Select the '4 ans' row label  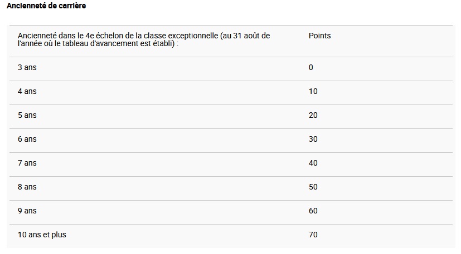pyautogui.click(x=27, y=91)
